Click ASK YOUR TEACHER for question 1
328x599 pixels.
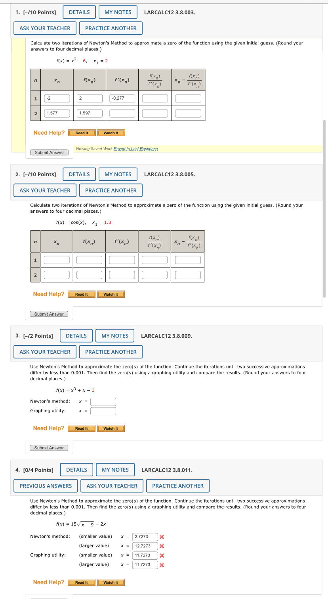click(45, 28)
